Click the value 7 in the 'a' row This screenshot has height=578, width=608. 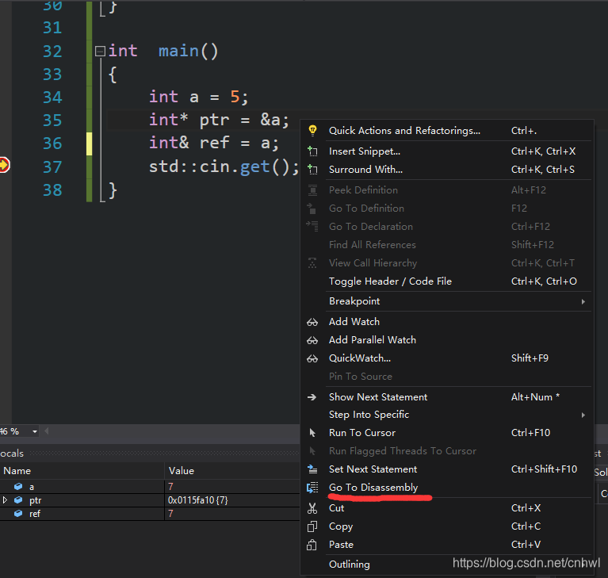(x=170, y=487)
